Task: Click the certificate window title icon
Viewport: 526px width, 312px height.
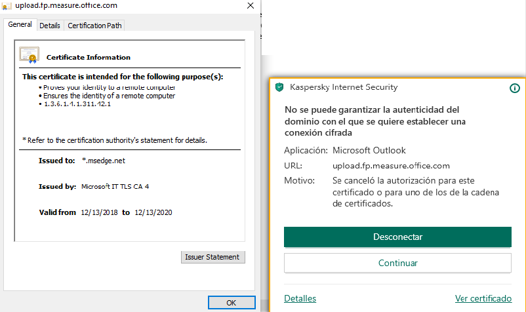Action: click(x=7, y=6)
